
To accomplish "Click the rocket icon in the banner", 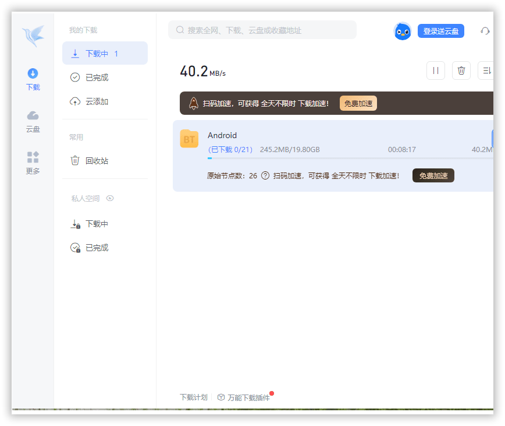I will coord(194,104).
